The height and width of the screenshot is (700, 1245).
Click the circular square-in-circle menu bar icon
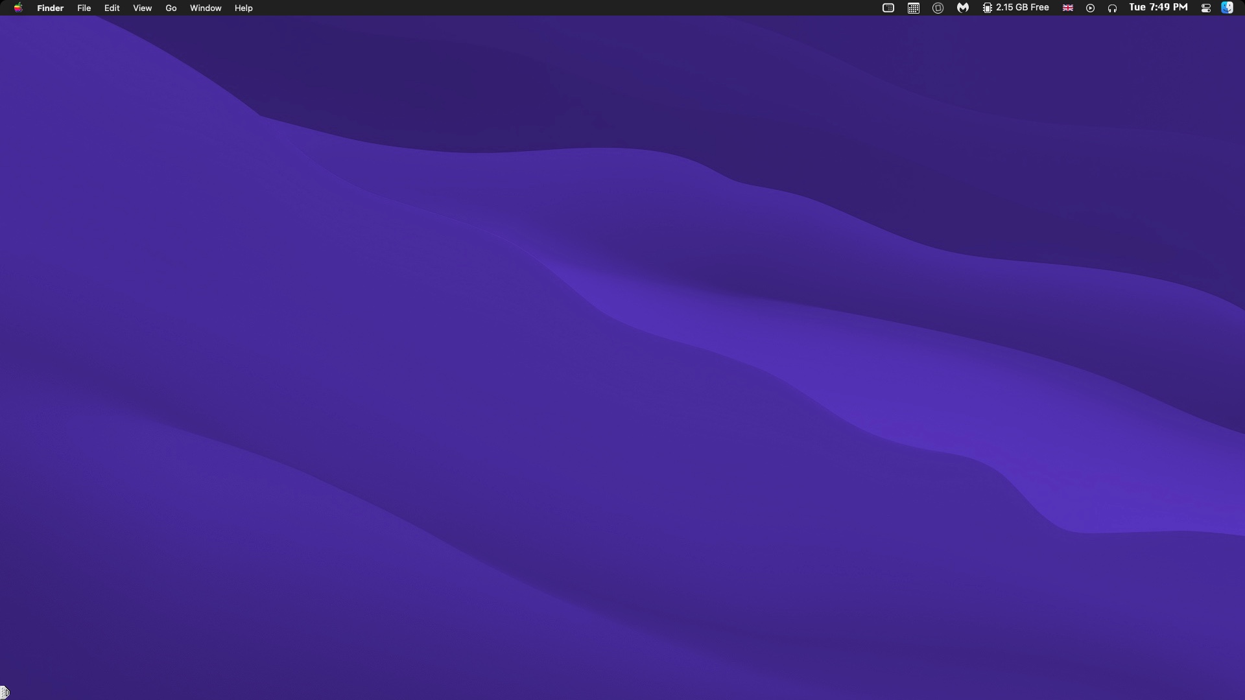[938, 8]
